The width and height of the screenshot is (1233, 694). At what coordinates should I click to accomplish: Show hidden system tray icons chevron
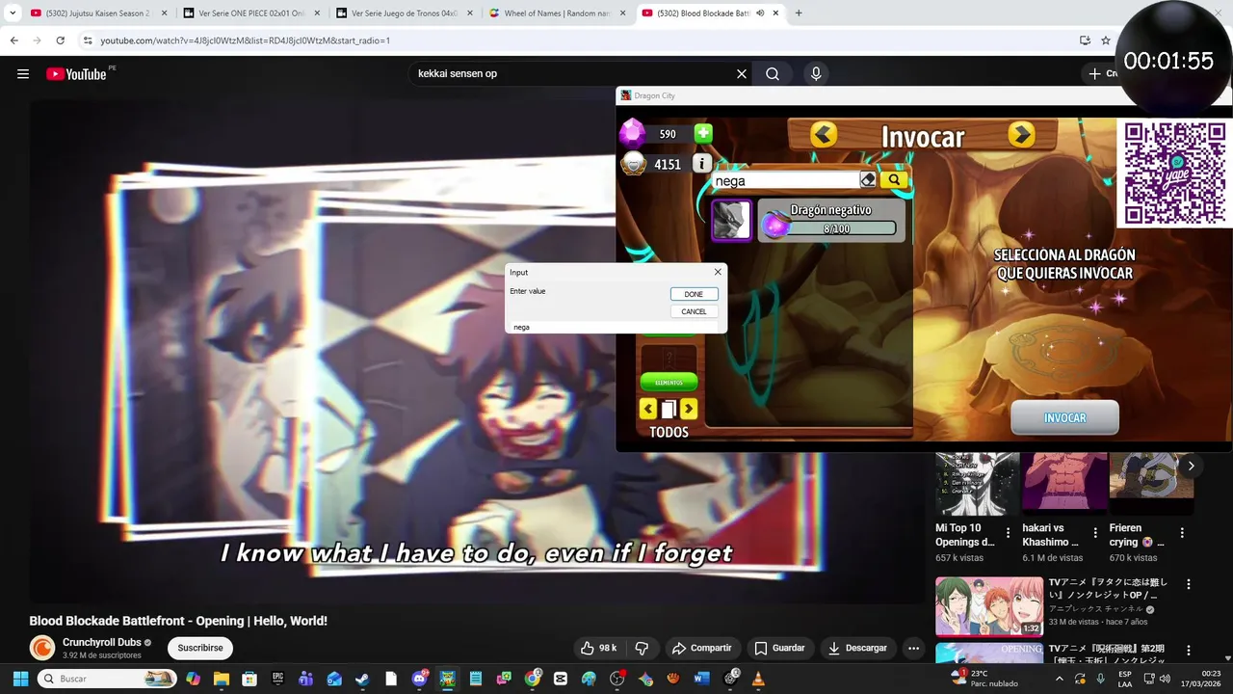click(x=1061, y=679)
